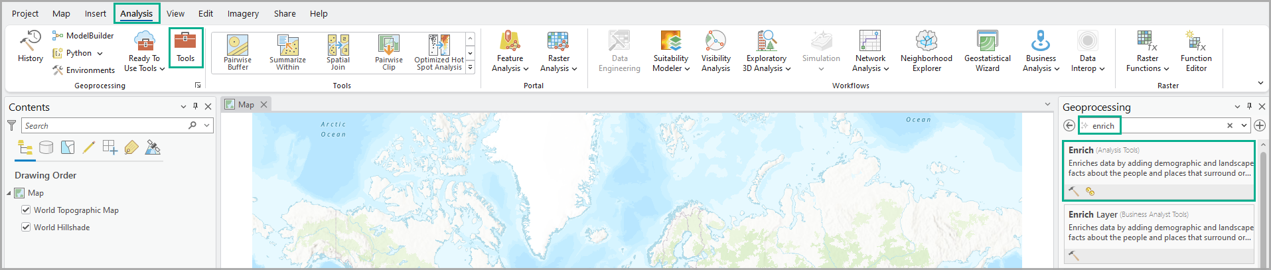The width and height of the screenshot is (1271, 270).
Task: Open Geoprocessing group dialog launcher
Action: 197,86
